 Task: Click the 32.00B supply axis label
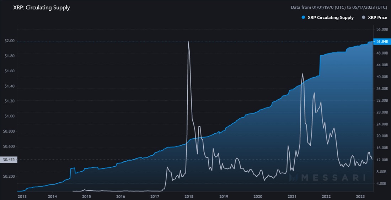382,100
